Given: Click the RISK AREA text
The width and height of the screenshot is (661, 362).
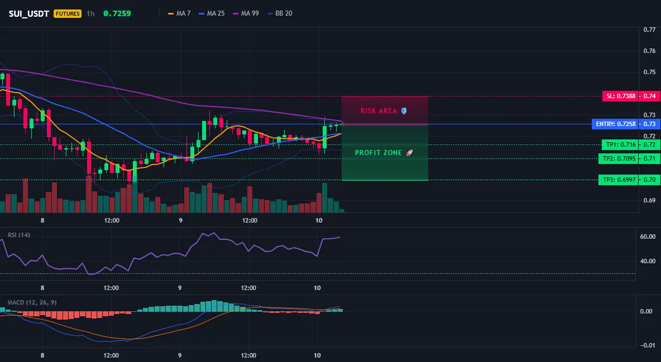Looking at the screenshot, I should 379,111.
